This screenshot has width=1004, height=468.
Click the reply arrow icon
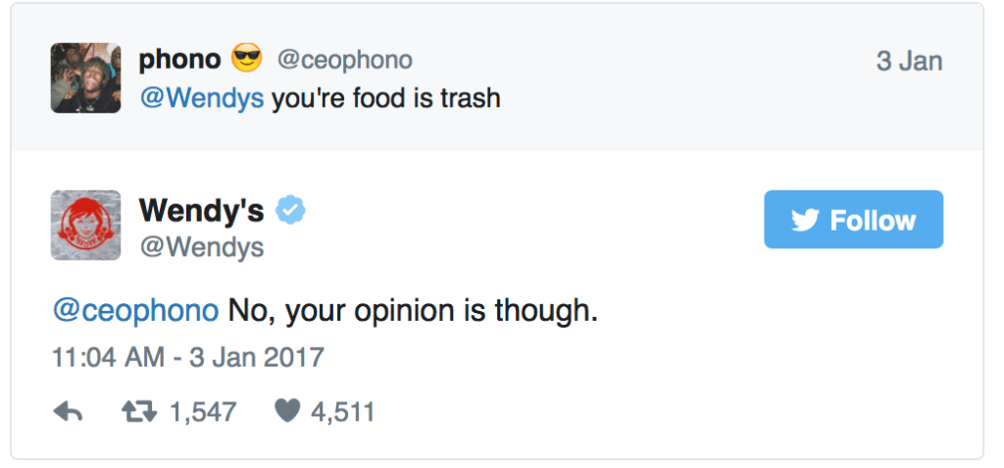point(67,411)
